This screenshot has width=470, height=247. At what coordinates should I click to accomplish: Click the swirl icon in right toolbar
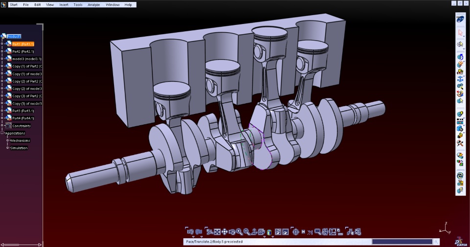460,176
